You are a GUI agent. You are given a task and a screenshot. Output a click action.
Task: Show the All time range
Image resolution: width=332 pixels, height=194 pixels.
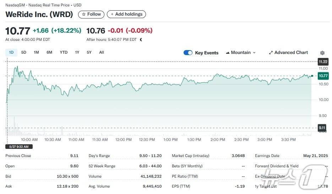(x=102, y=53)
